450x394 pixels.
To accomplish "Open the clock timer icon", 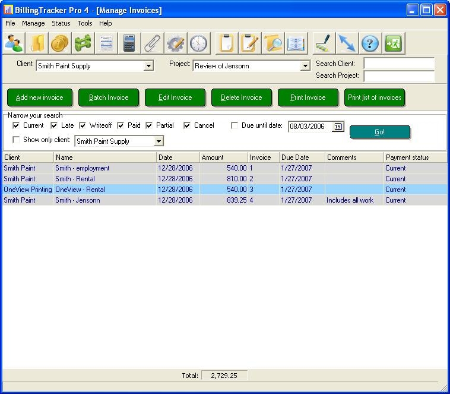I will 199,43.
